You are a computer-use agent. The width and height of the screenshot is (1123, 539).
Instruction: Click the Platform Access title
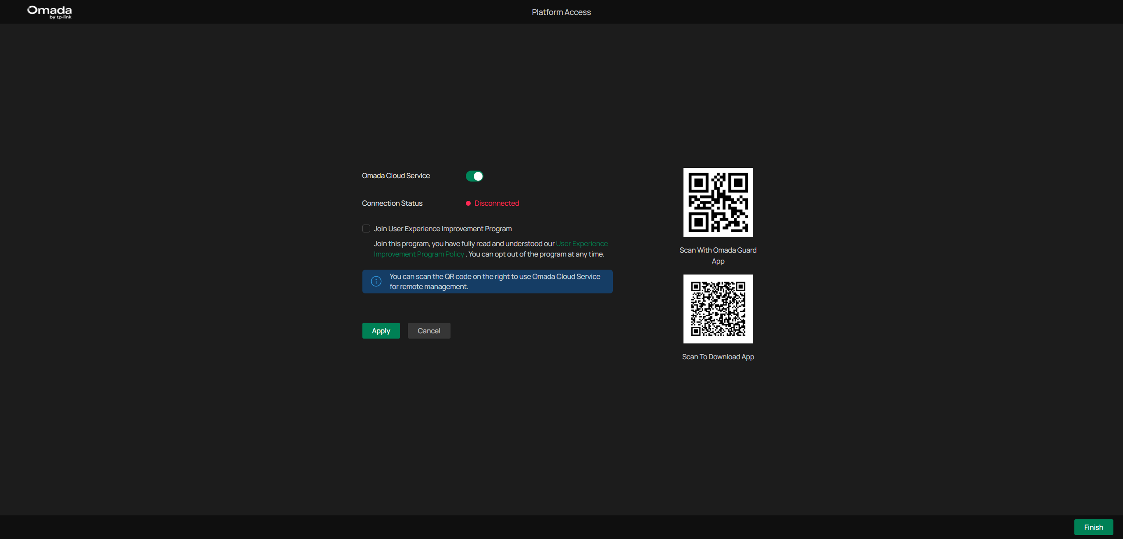coord(561,12)
